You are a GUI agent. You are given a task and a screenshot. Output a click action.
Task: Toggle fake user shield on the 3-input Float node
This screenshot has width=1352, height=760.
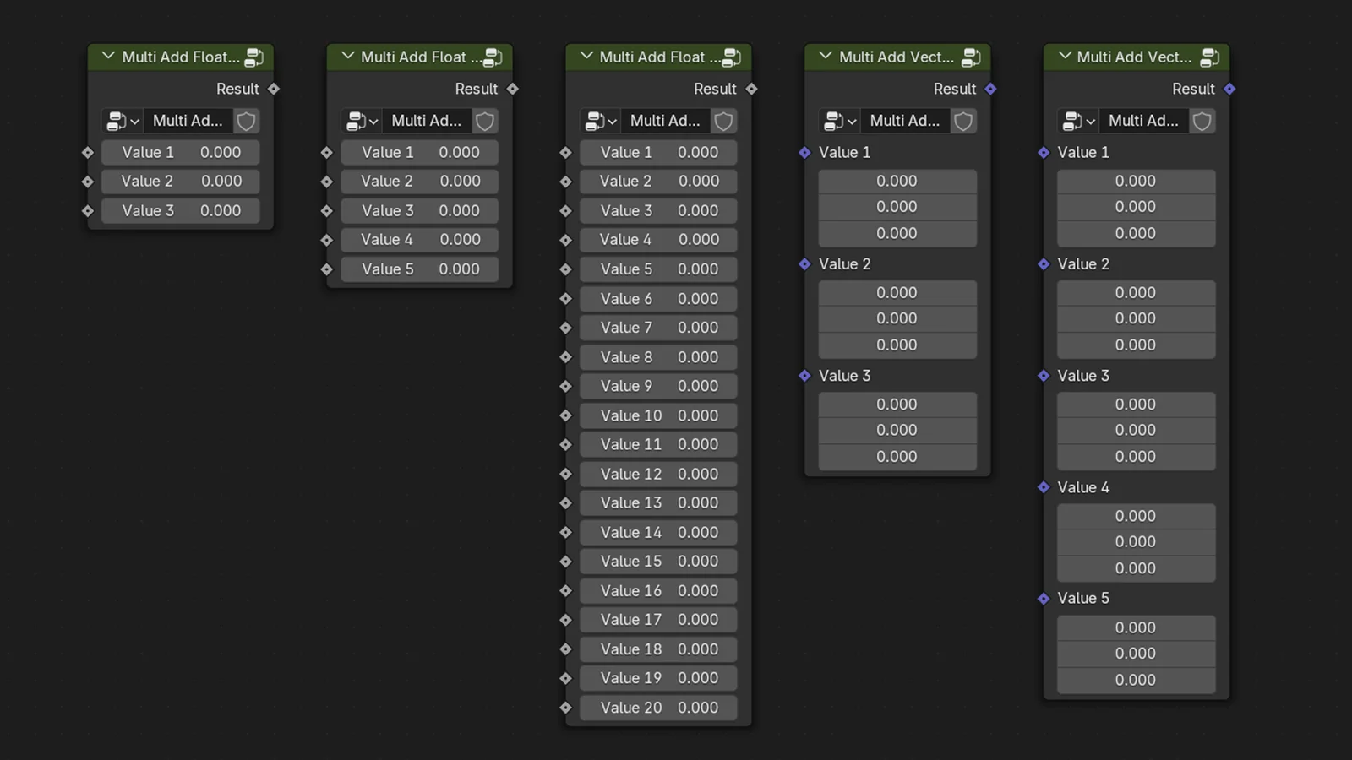[x=246, y=121]
